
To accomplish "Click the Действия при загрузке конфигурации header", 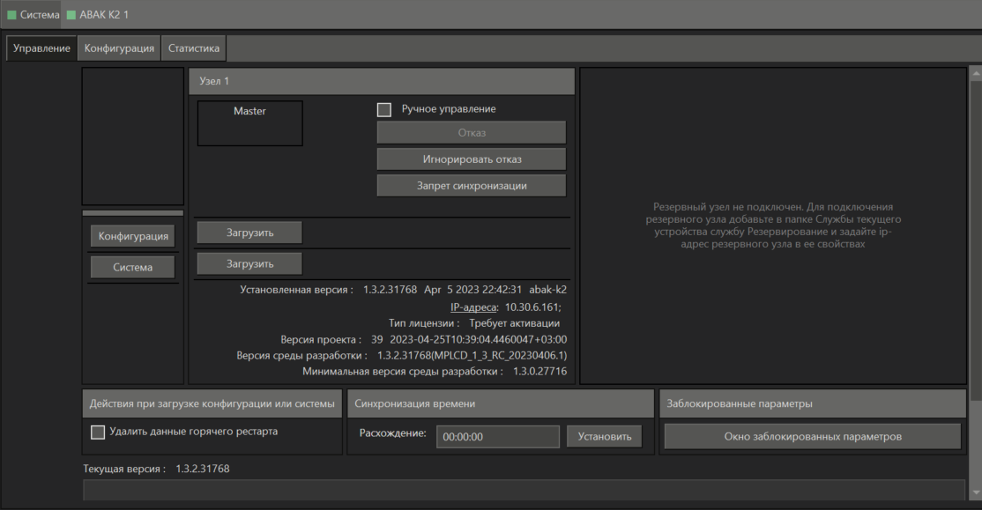I will click(212, 403).
